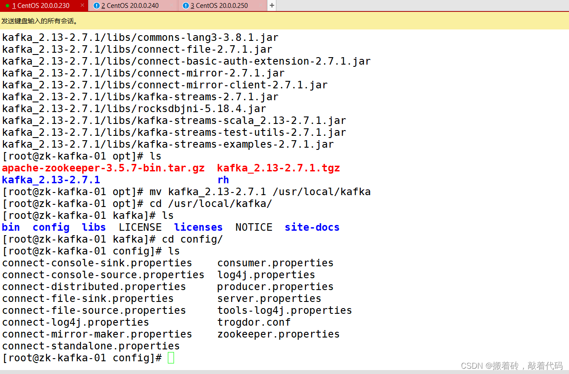Click the blue config directory name
This screenshot has width=569, height=374.
(x=51, y=228)
